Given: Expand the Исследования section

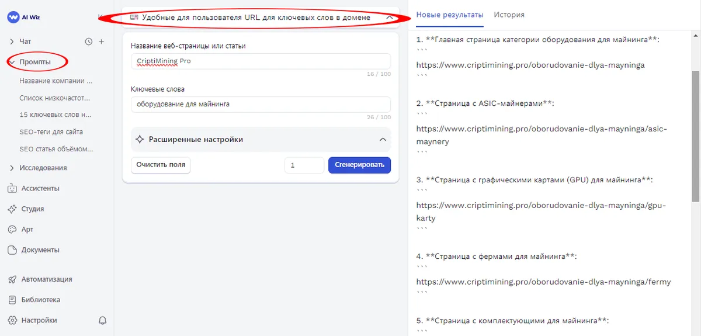Looking at the screenshot, I should (x=12, y=168).
